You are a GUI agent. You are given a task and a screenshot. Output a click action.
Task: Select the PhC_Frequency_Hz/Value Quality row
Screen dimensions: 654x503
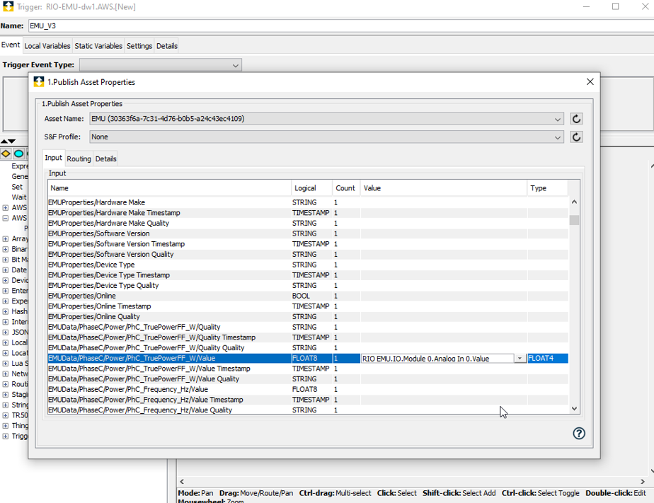click(308, 410)
